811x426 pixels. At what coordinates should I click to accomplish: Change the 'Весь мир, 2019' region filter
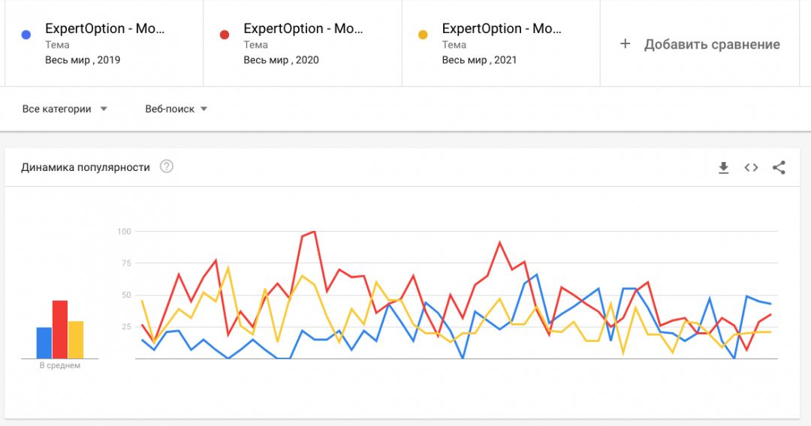[x=82, y=60]
